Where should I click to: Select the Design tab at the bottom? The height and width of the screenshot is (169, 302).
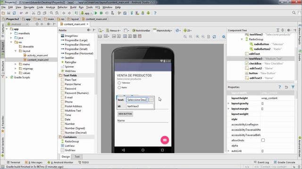(x=66, y=156)
